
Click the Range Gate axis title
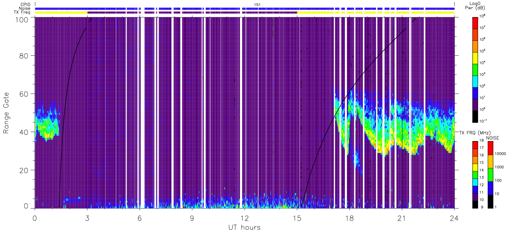(x=6, y=113)
